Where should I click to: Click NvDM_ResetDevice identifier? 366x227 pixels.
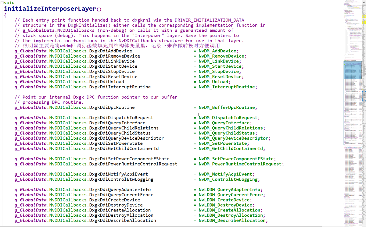[x=220, y=77]
